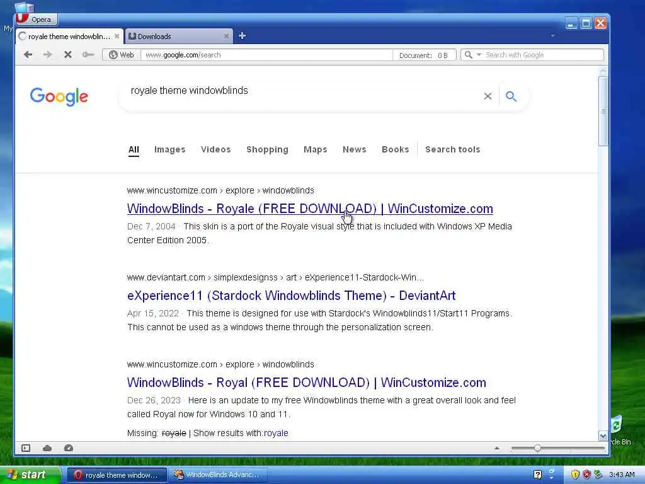Switch to Shopping results

[x=267, y=150]
